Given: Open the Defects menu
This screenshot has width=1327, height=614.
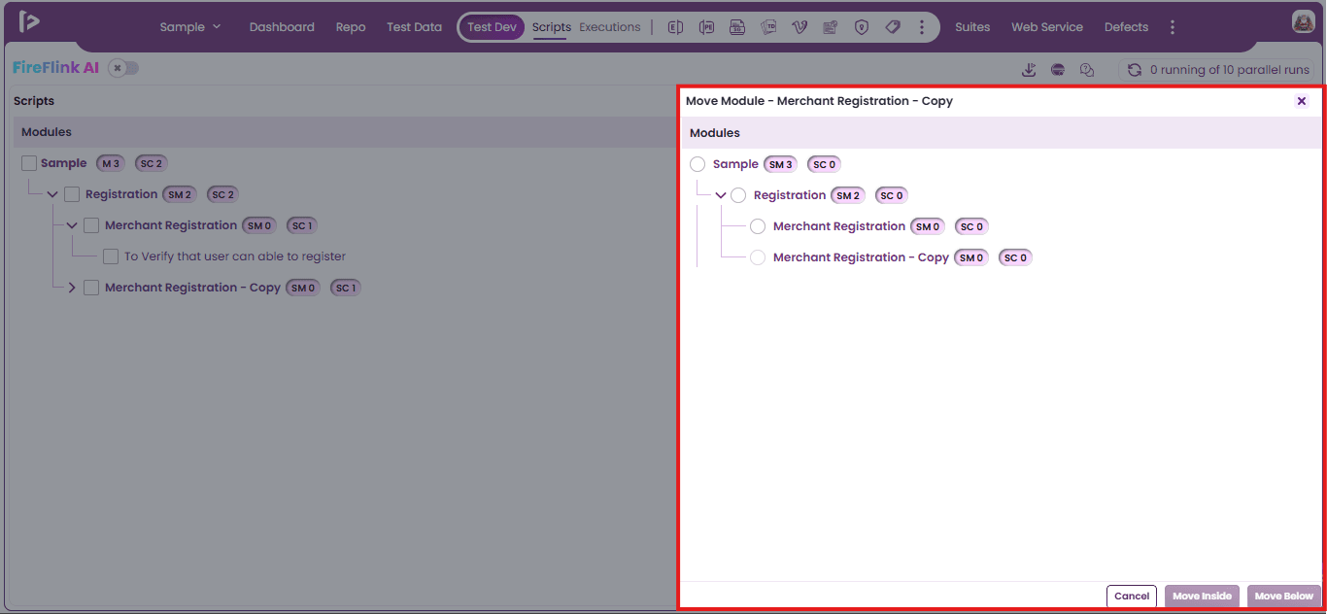Looking at the screenshot, I should click(x=1126, y=27).
